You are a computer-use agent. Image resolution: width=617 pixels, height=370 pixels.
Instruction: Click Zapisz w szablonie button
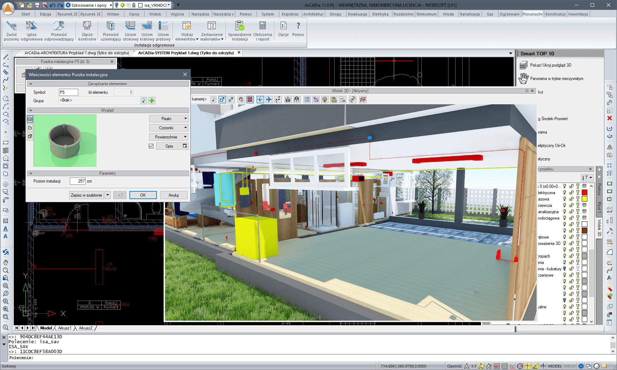[86, 195]
